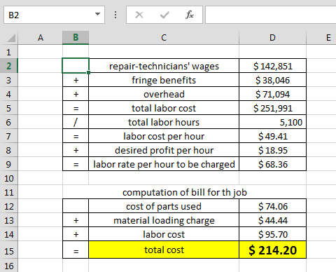Screen dimensions: 336x272
Task: Click the formula bar options dots handle
Action: [x=115, y=15]
